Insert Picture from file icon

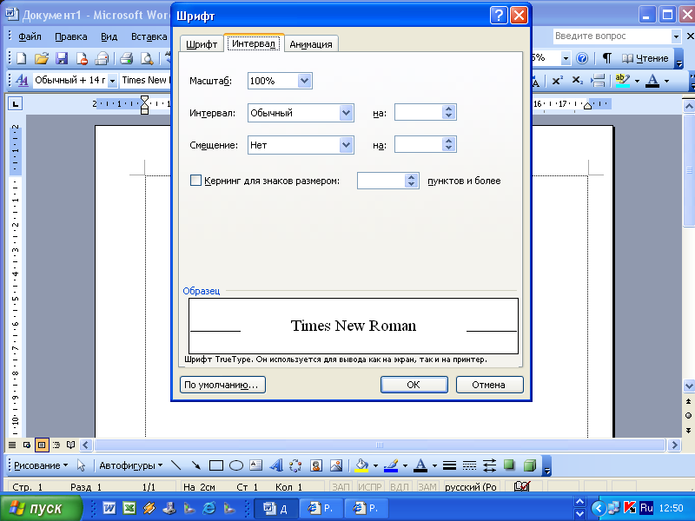coord(336,465)
